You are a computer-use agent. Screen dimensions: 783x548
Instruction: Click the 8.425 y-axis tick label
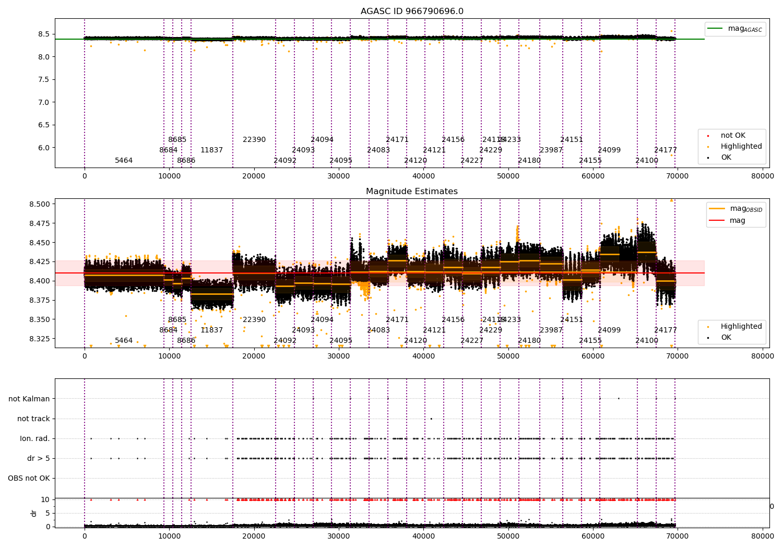[40, 261]
